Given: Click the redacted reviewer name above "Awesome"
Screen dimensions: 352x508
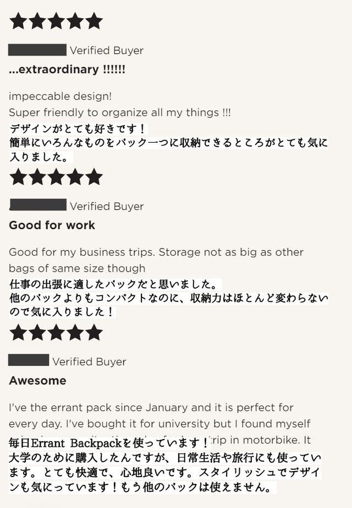Looking at the screenshot, I should (29, 361).
